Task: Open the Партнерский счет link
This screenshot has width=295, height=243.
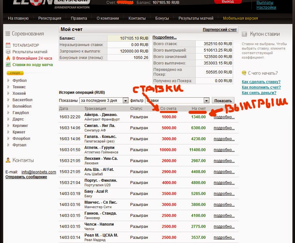Action: [220, 30]
